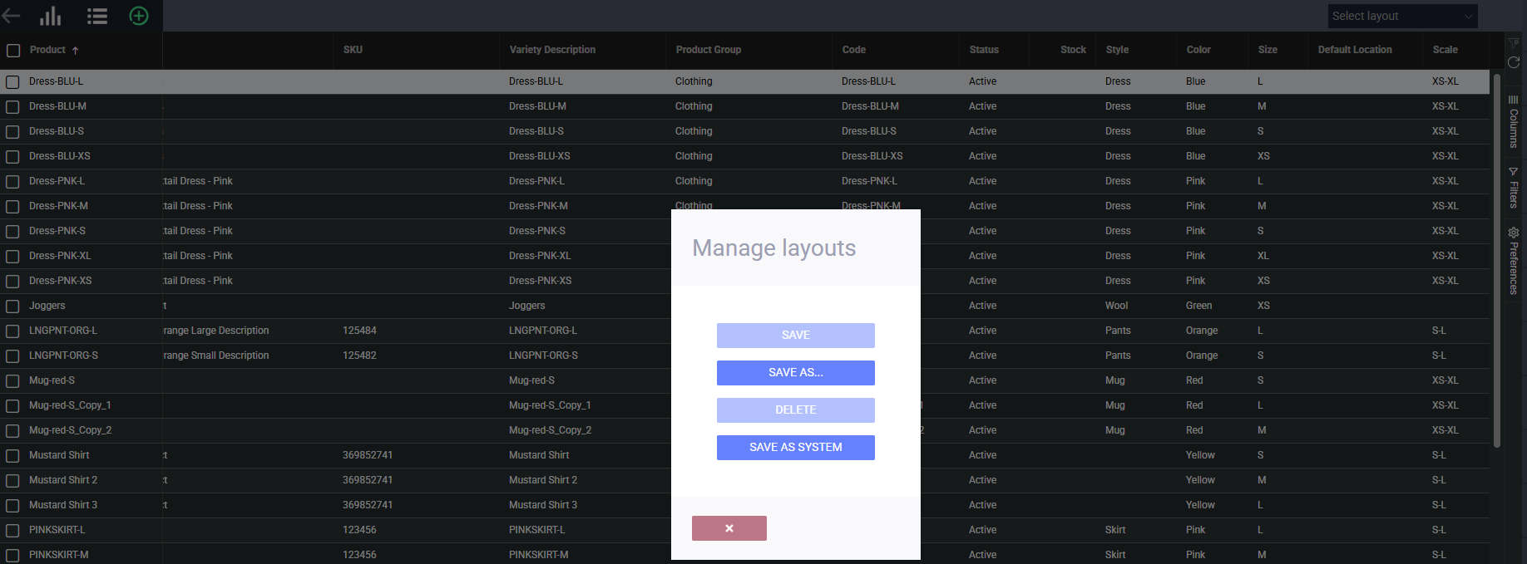Expand the Columns side panel
Viewport: 1527px width, 564px height.
(x=1513, y=121)
